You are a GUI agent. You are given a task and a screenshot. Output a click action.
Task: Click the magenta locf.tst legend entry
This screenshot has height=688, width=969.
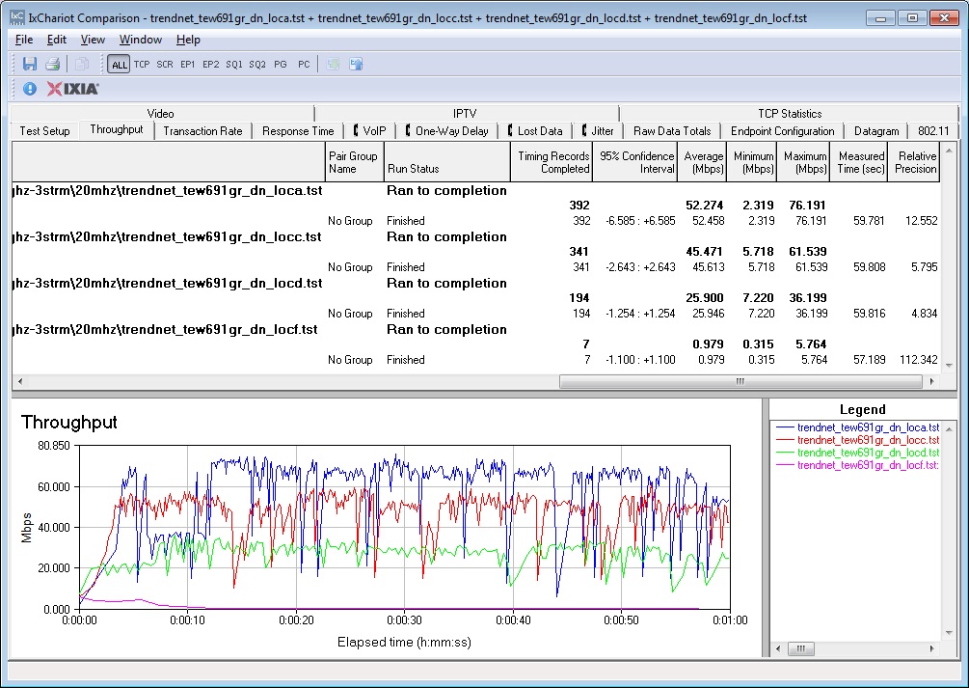[858, 465]
